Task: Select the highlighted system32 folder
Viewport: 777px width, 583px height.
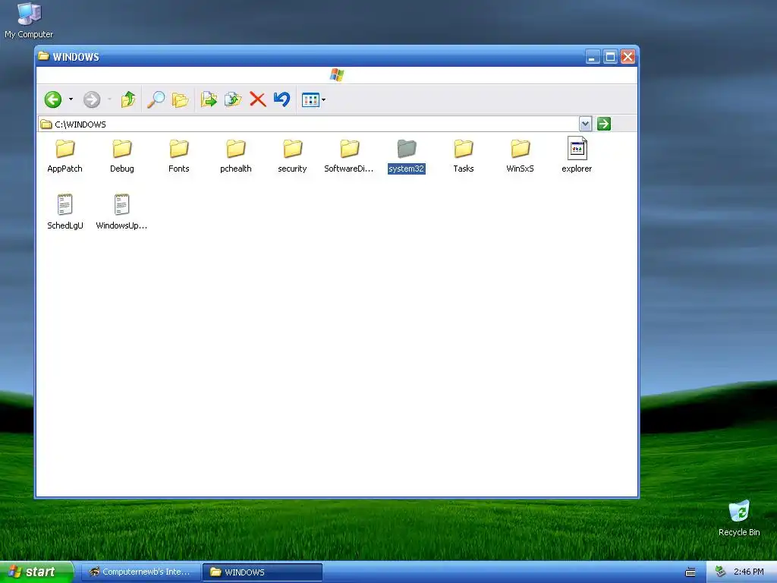Action: pyautogui.click(x=407, y=156)
